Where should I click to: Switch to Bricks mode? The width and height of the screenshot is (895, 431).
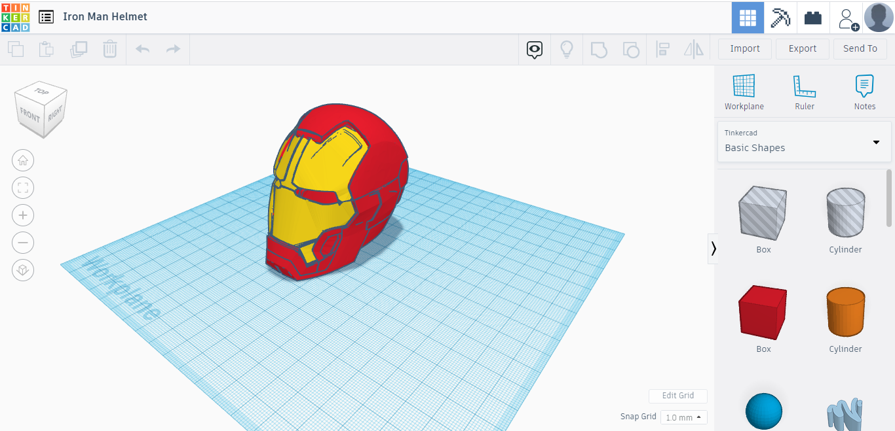coord(813,17)
